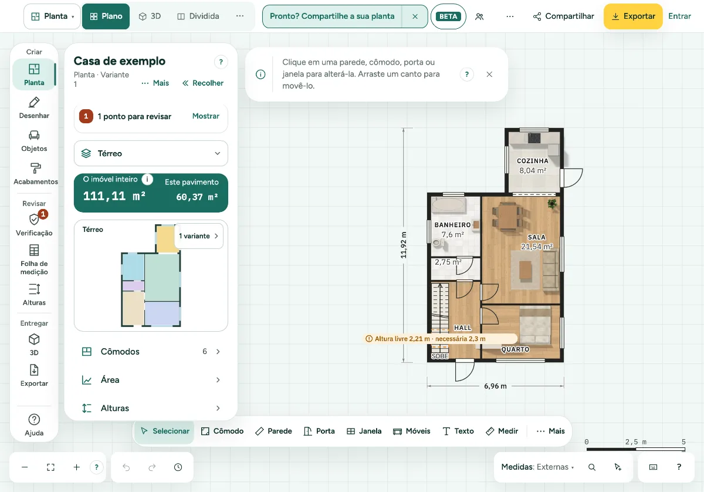
Task: Open the Desenhar tool in sidebar
Action: [x=34, y=108]
